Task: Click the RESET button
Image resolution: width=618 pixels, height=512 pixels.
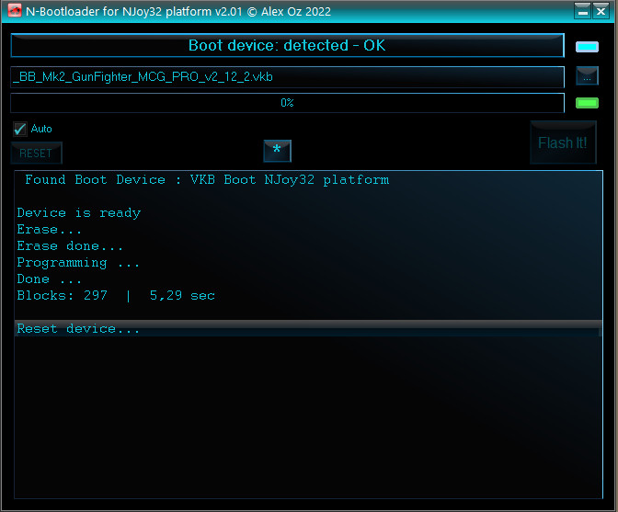Action: pos(36,153)
